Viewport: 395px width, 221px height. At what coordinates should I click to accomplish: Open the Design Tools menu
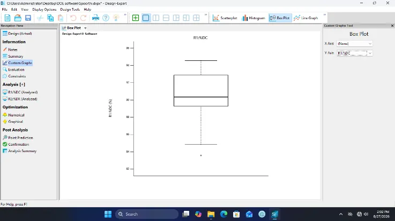(x=70, y=10)
